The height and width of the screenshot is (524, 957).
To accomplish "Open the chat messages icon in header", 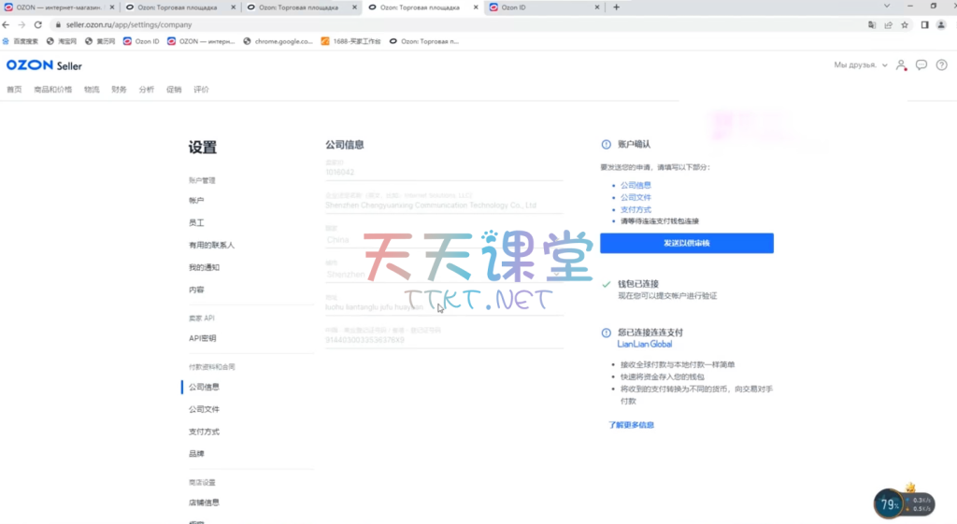I will pyautogui.click(x=921, y=65).
